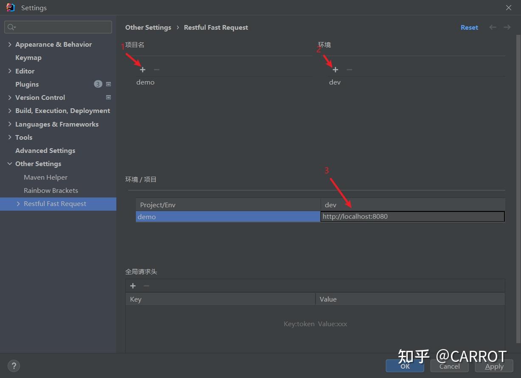Expand the Tools tree node
The width and height of the screenshot is (521, 378).
pos(9,137)
